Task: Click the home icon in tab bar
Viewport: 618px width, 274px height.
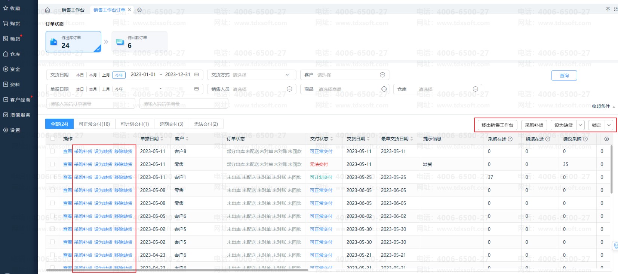Action: (x=47, y=10)
